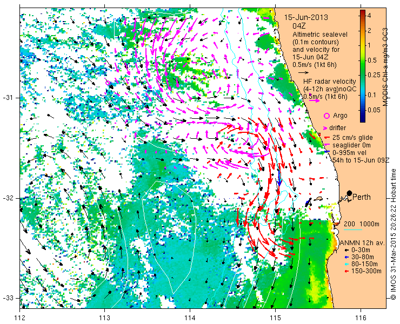Click the 'seaglider 0m' legend label
400x324 pixels.
click(351, 145)
